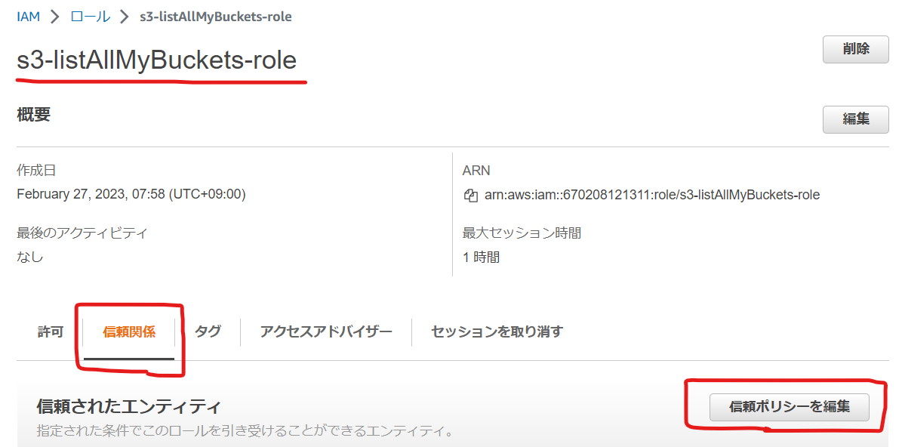This screenshot has height=447, width=902.
Task: Go to the ロール breadcrumb link
Action: pos(91,17)
